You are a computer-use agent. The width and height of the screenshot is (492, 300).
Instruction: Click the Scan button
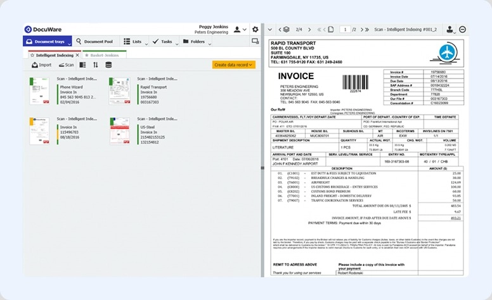(66, 65)
